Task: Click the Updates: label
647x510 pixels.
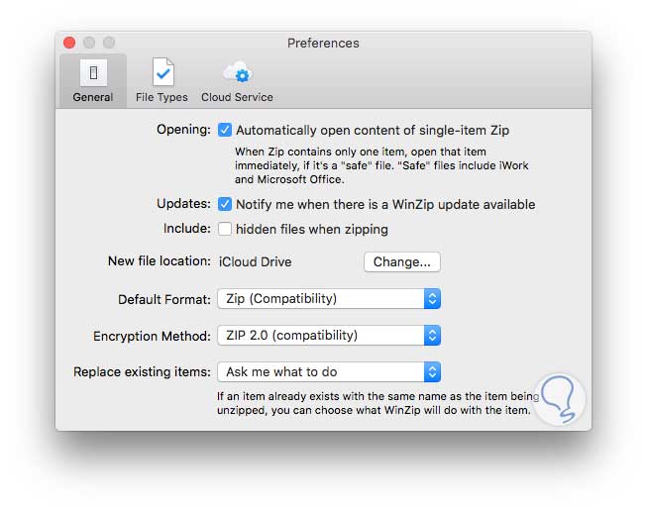Action: [x=183, y=204]
